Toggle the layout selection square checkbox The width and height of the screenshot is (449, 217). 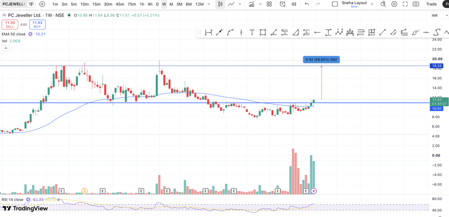335,4
